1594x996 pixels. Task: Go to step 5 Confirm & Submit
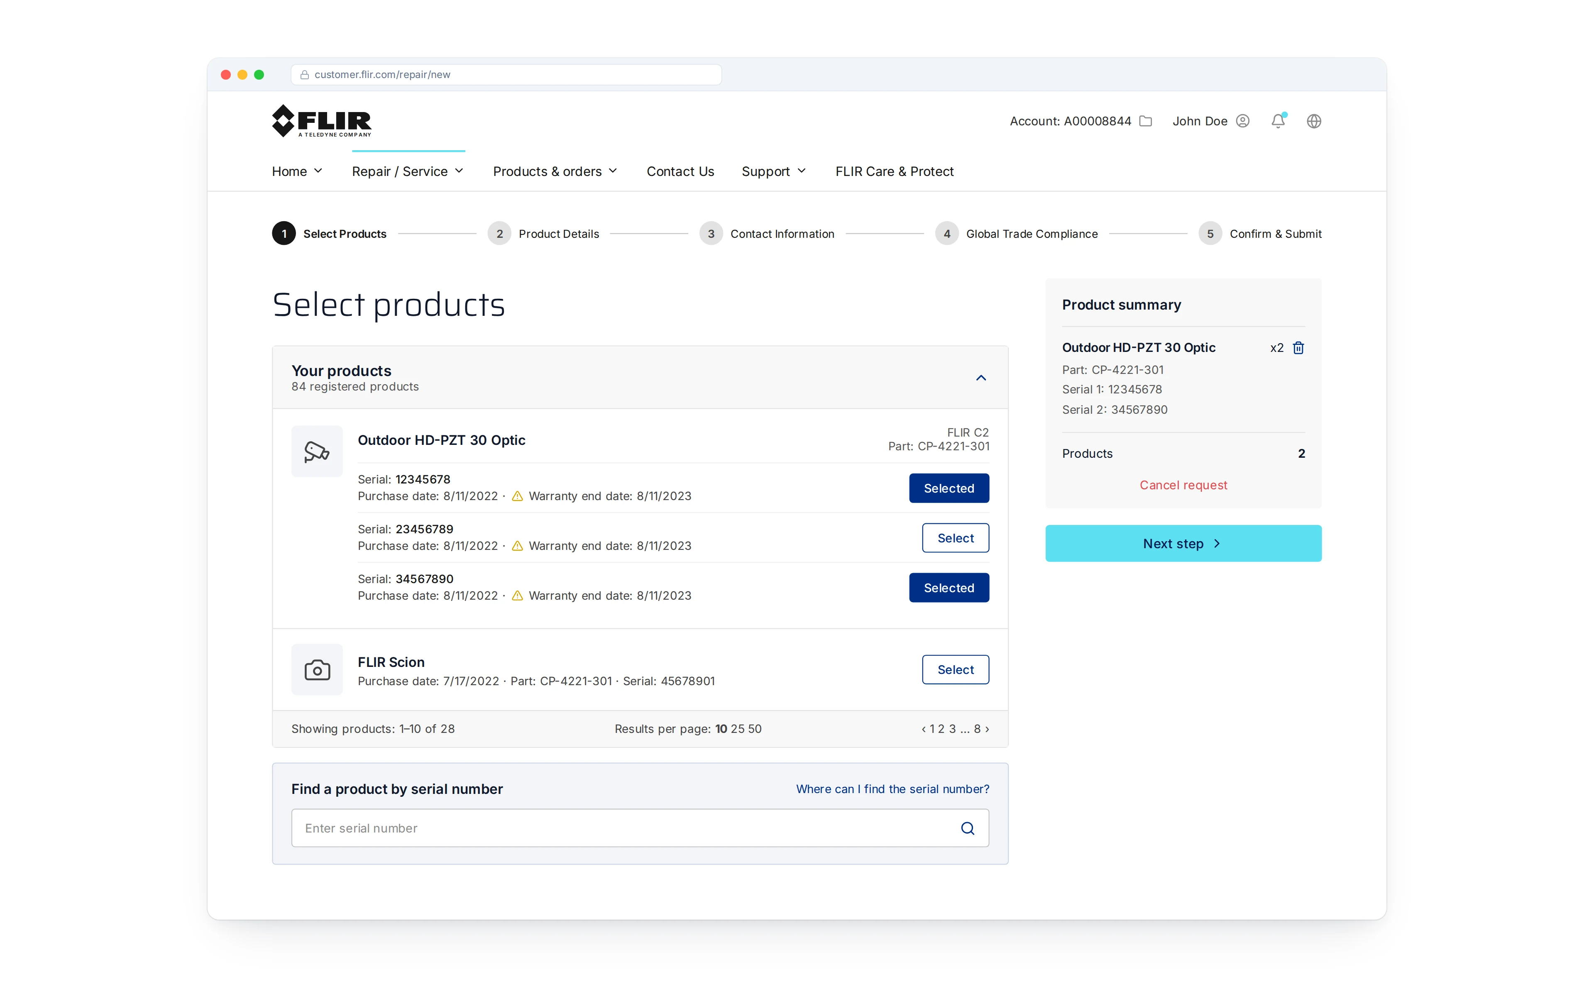point(1260,234)
